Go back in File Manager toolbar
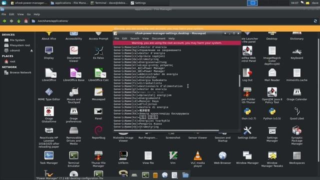Viewport: 320px width, 180px height. (4, 21)
